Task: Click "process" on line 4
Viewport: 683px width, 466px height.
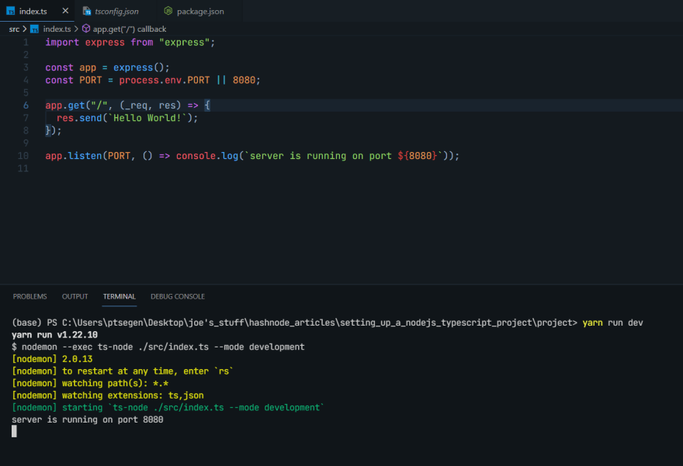Action: 139,80
